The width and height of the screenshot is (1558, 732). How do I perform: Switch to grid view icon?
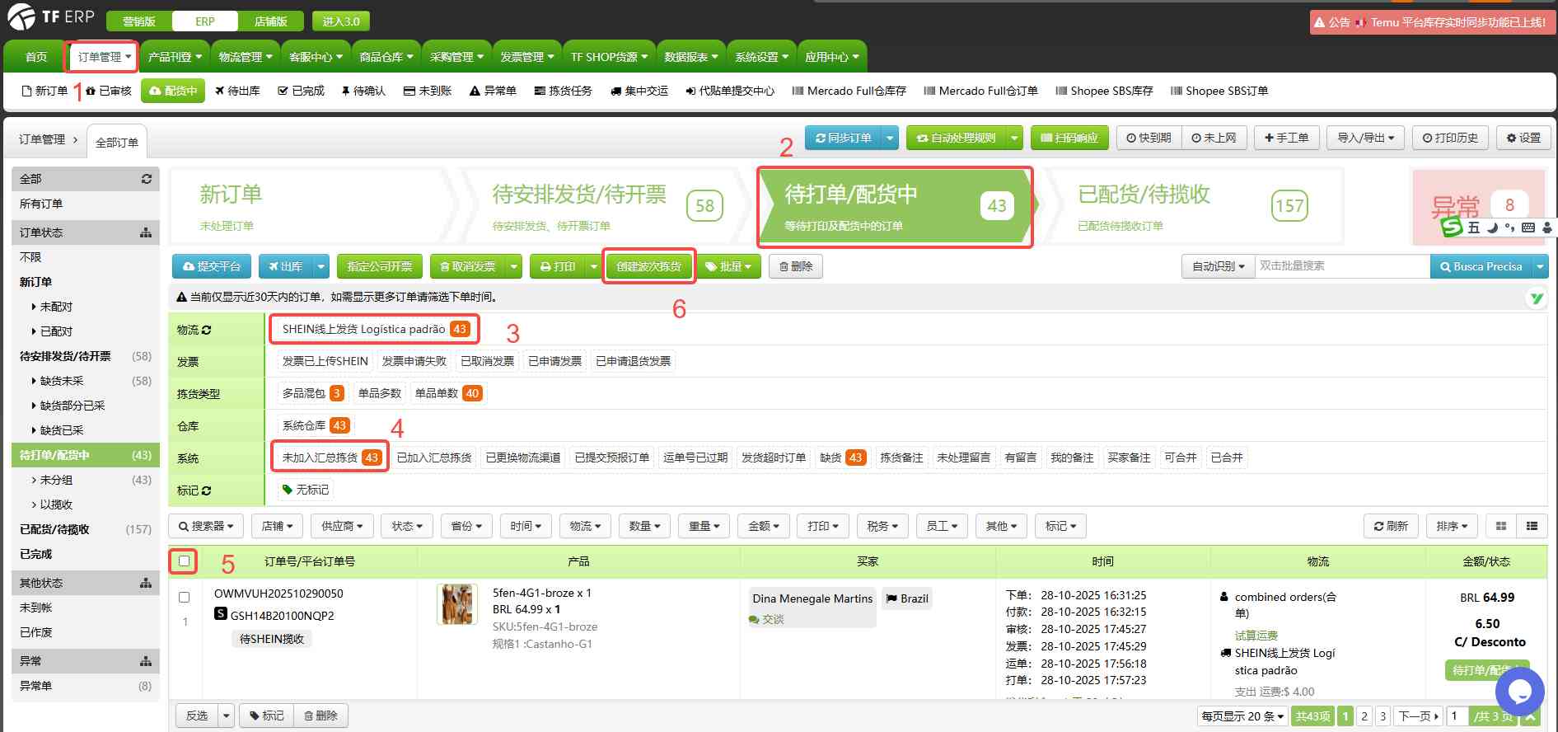point(1501,526)
